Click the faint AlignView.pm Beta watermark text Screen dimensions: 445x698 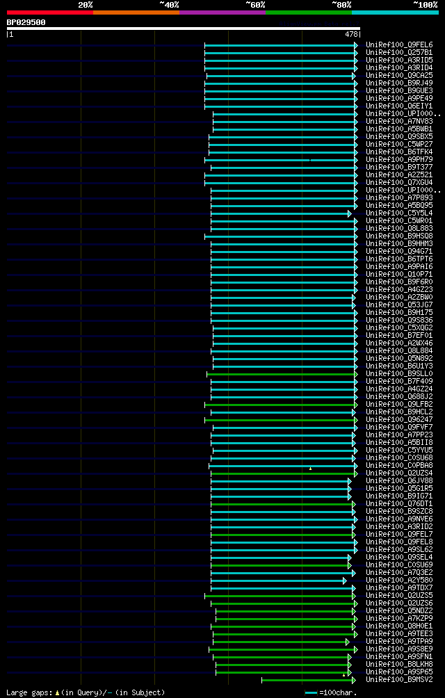pos(320,24)
